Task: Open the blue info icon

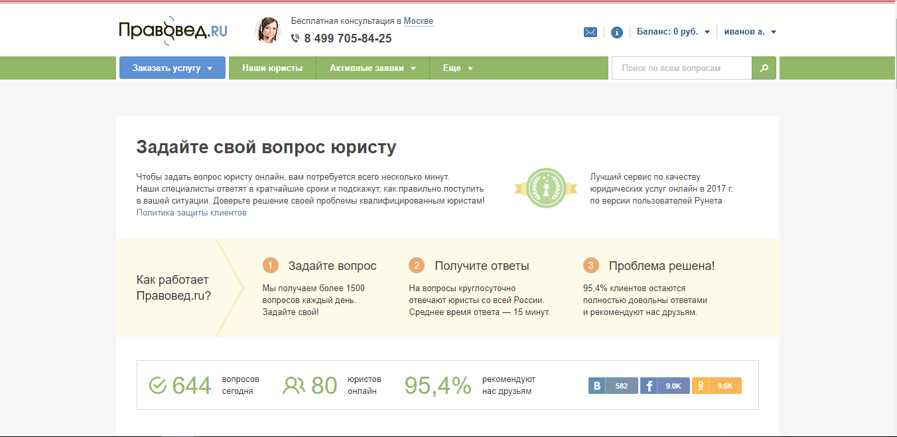Action: (x=617, y=32)
